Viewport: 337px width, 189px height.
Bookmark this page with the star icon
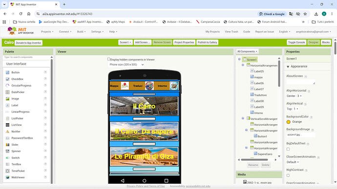click(305, 14)
